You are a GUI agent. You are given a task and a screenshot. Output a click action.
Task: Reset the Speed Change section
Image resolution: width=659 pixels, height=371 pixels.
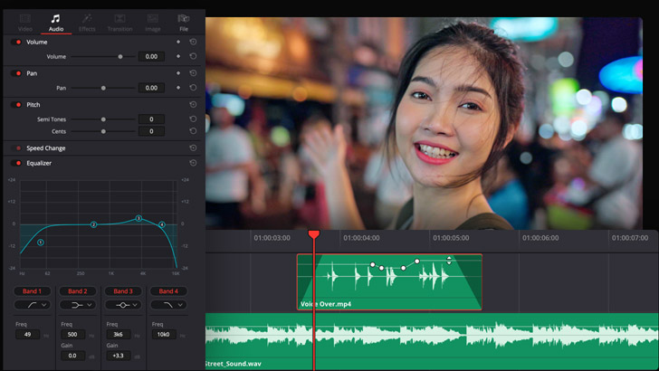click(193, 147)
